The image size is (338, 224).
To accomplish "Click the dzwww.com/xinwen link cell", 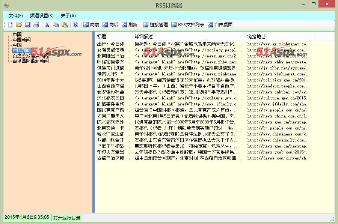I will coord(279,158).
